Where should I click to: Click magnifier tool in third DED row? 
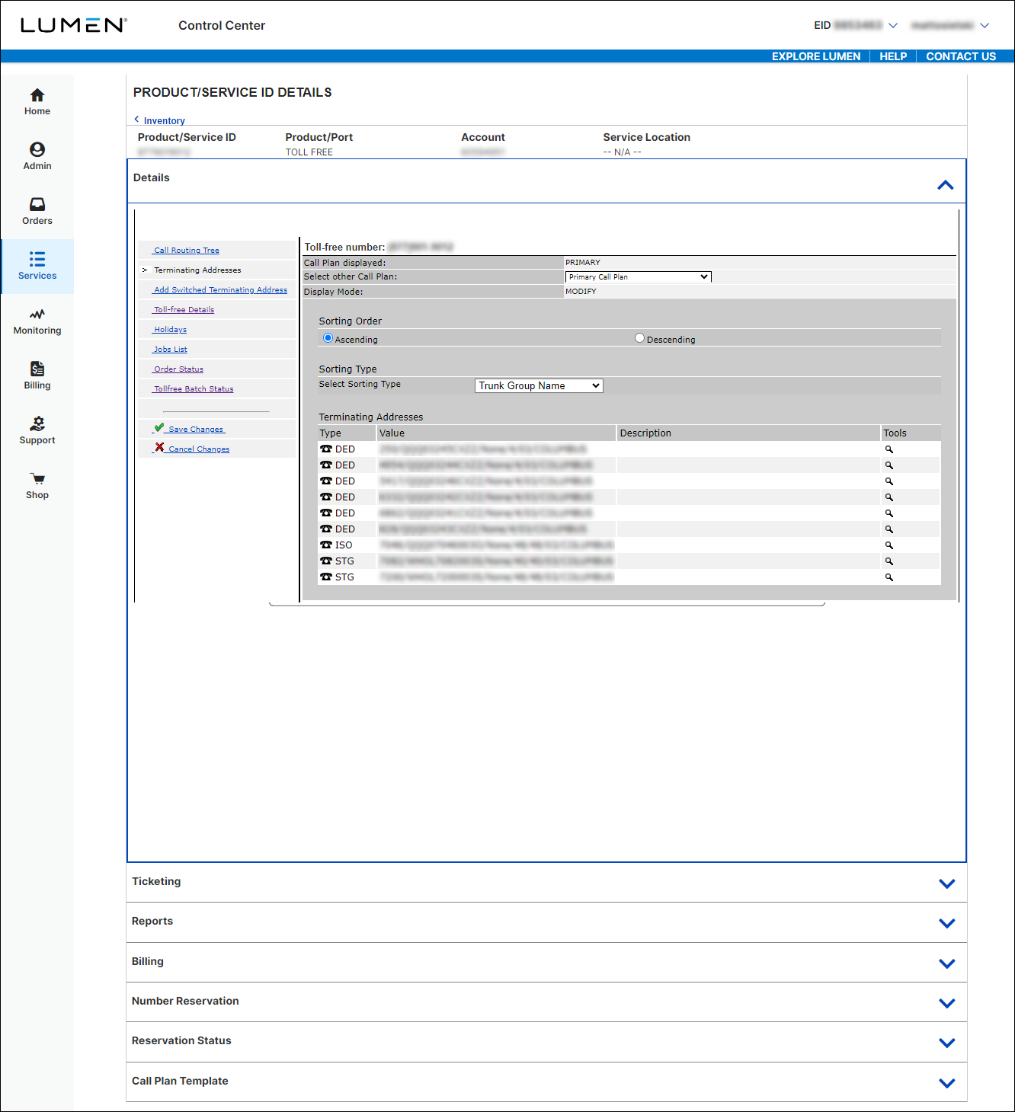(x=889, y=481)
